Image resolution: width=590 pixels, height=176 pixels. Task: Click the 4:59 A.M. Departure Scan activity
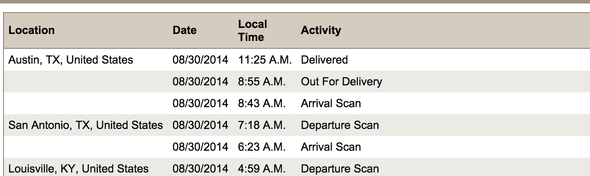340,169
